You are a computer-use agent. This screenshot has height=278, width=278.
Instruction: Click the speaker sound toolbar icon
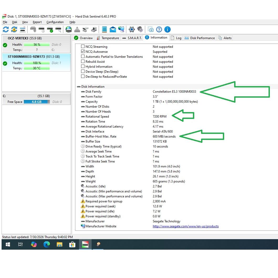click(140, 29)
